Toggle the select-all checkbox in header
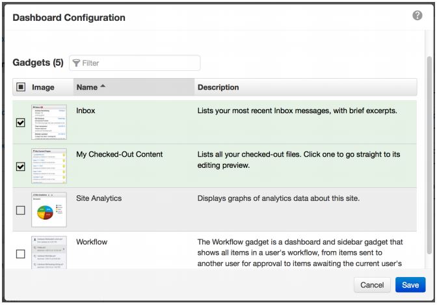This screenshot has height=305, width=437. [20, 87]
